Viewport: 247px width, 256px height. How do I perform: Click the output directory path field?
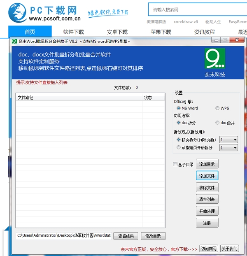tap(64, 235)
